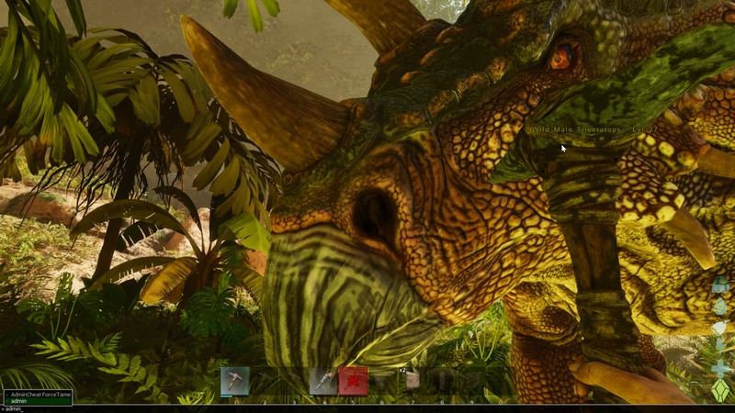Viewport: 735px width, 413px height.
Task: Select the faded item in hotbar slot 6
Action: [x=382, y=381]
